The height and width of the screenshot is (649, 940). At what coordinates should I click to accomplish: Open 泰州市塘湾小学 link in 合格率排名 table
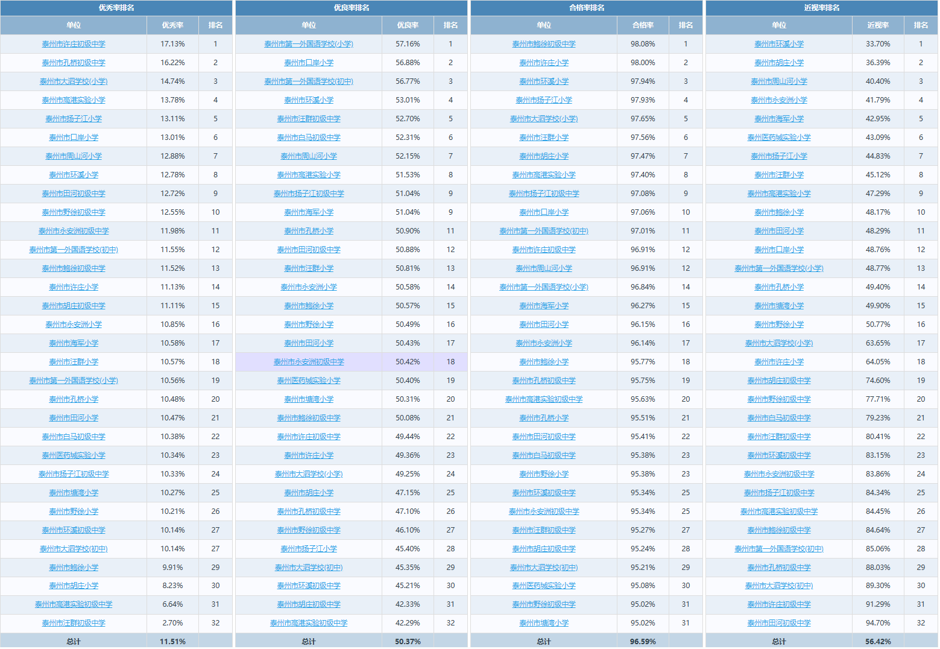click(544, 623)
